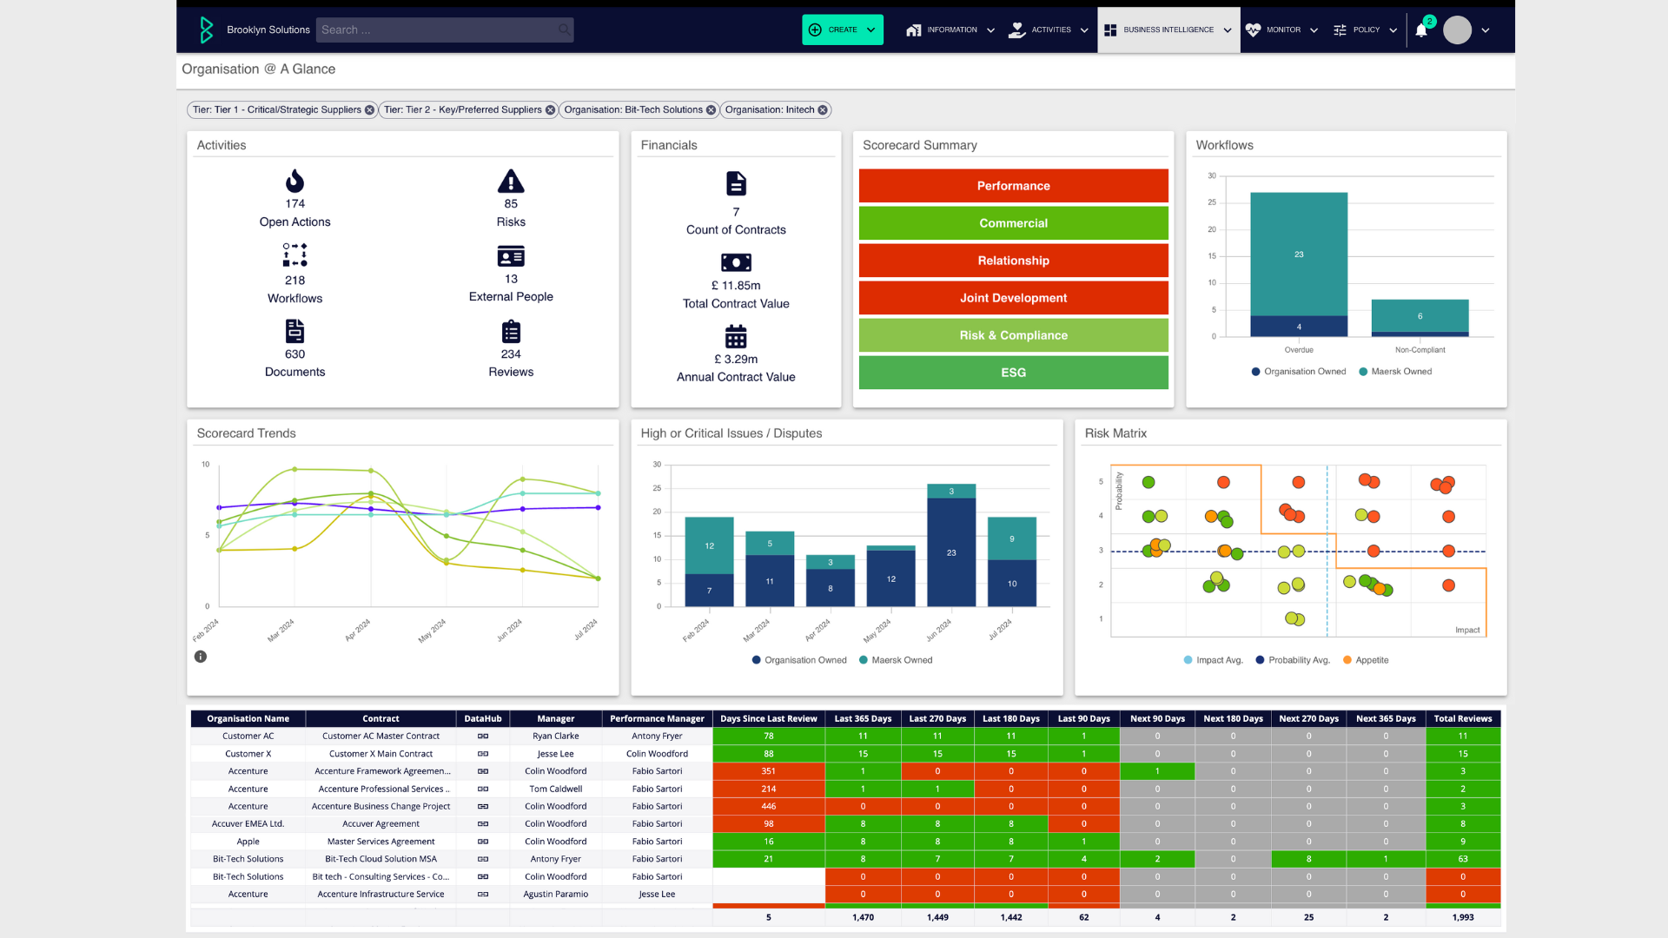Click the Brooklyn Solutions logo icon
Screen dimensions: 1668x938
pyautogui.click(x=206, y=30)
